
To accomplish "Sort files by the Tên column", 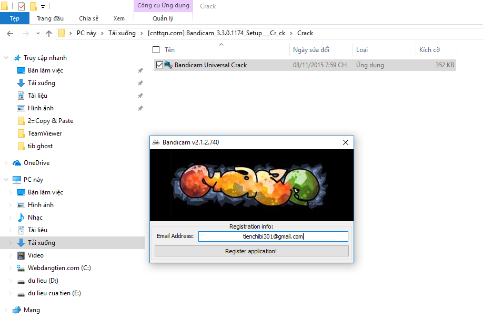I will 169,50.
